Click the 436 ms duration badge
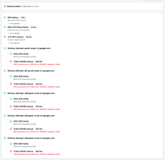Image resolution: width=165 pixels, height=160 pixels. click(x=39, y=129)
